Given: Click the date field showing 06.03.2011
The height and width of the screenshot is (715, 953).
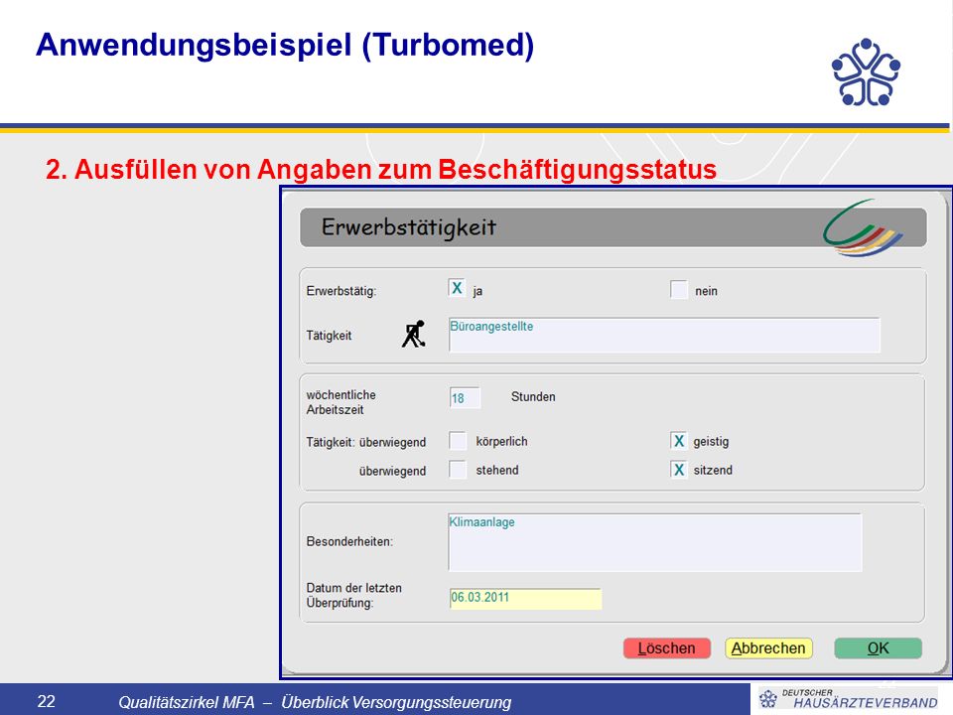Looking at the screenshot, I should point(526,598).
